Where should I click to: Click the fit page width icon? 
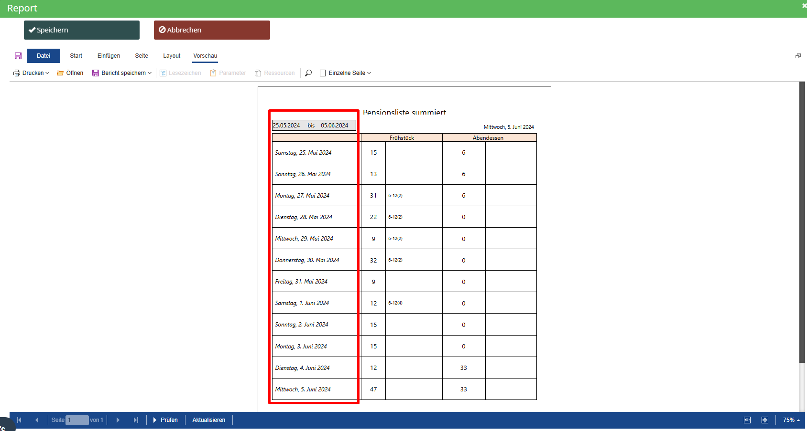click(x=747, y=420)
